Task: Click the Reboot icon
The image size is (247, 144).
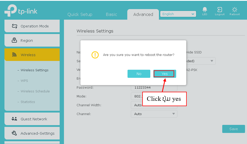Action: point(234,11)
